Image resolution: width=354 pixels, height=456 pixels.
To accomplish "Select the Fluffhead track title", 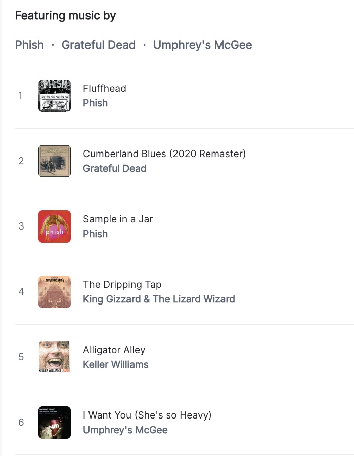I will (x=105, y=88).
